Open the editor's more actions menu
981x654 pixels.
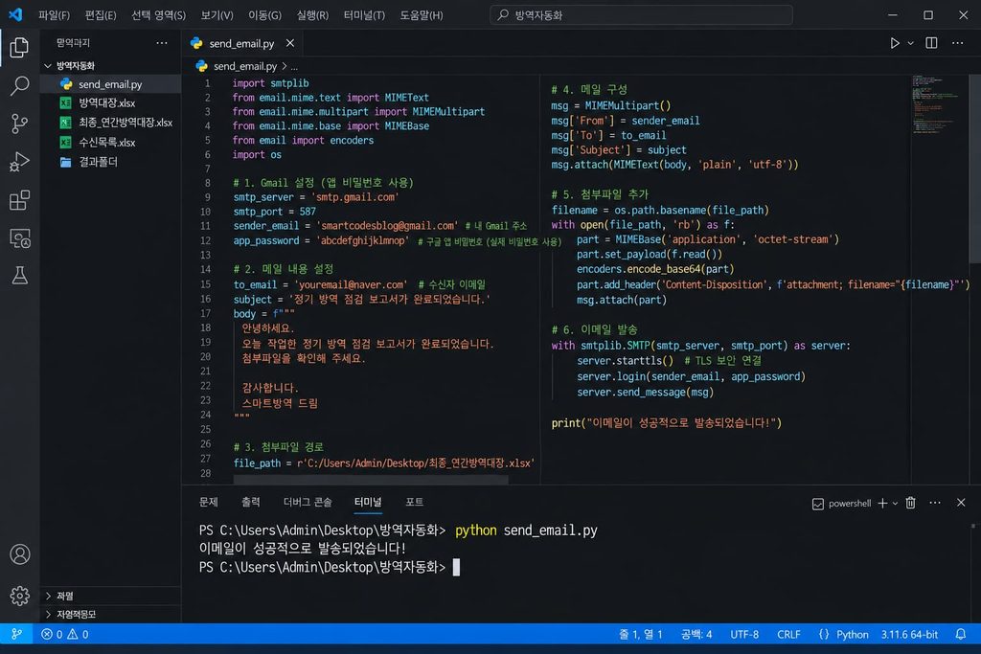point(958,43)
